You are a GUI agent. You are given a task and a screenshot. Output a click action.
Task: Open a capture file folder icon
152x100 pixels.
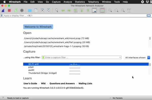click(x=30, y=10)
